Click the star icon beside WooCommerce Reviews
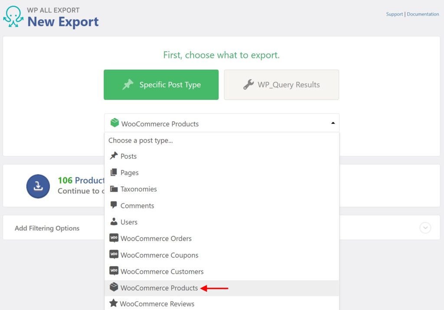 pyautogui.click(x=114, y=303)
